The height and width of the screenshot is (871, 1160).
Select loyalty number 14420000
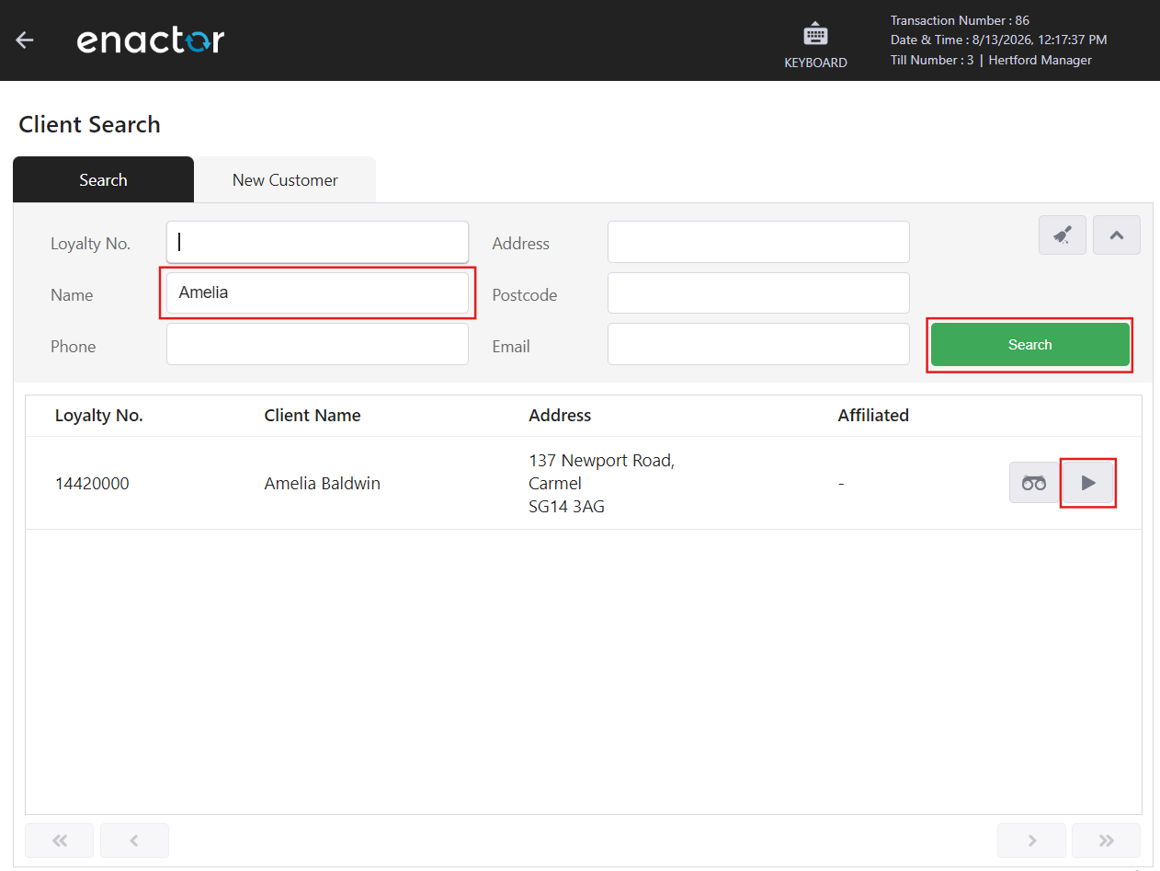click(x=92, y=484)
